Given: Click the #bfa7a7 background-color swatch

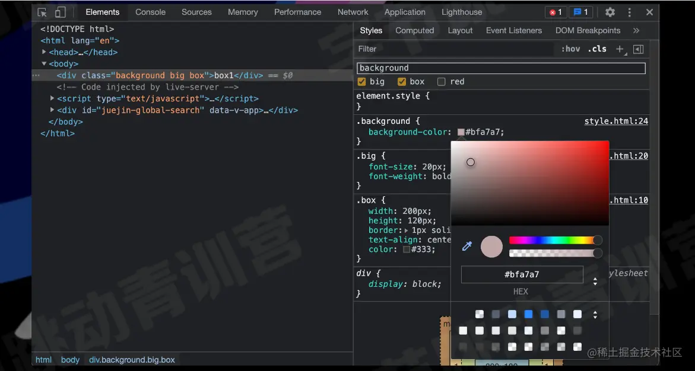Looking at the screenshot, I should pos(461,132).
